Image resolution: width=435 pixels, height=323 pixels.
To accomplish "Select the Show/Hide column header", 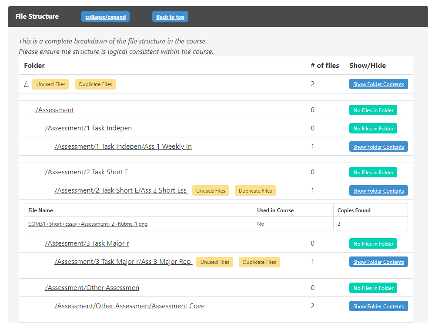I will coord(367,66).
